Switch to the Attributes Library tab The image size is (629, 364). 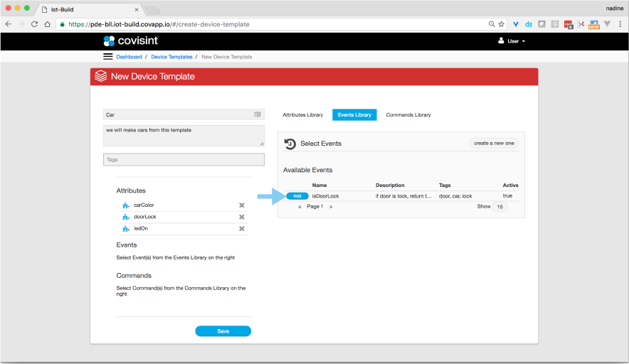tap(302, 114)
